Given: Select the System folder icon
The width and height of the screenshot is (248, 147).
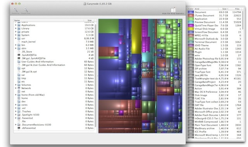Looking at the screenshot, I should (19, 35).
